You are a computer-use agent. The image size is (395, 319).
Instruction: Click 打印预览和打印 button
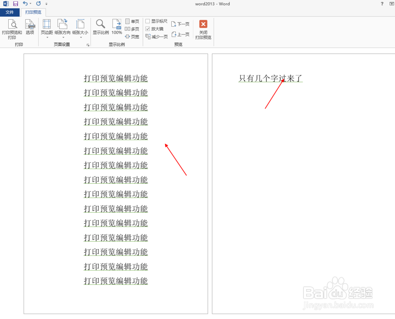click(12, 29)
